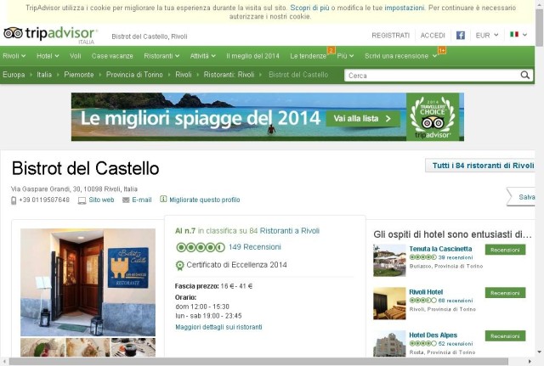Image resolution: width=544 pixels, height=366 pixels.
Task: Click the vertical scrollbar thumb
Action: 539,27
